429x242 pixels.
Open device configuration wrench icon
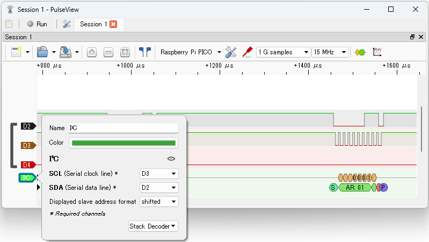(231, 52)
